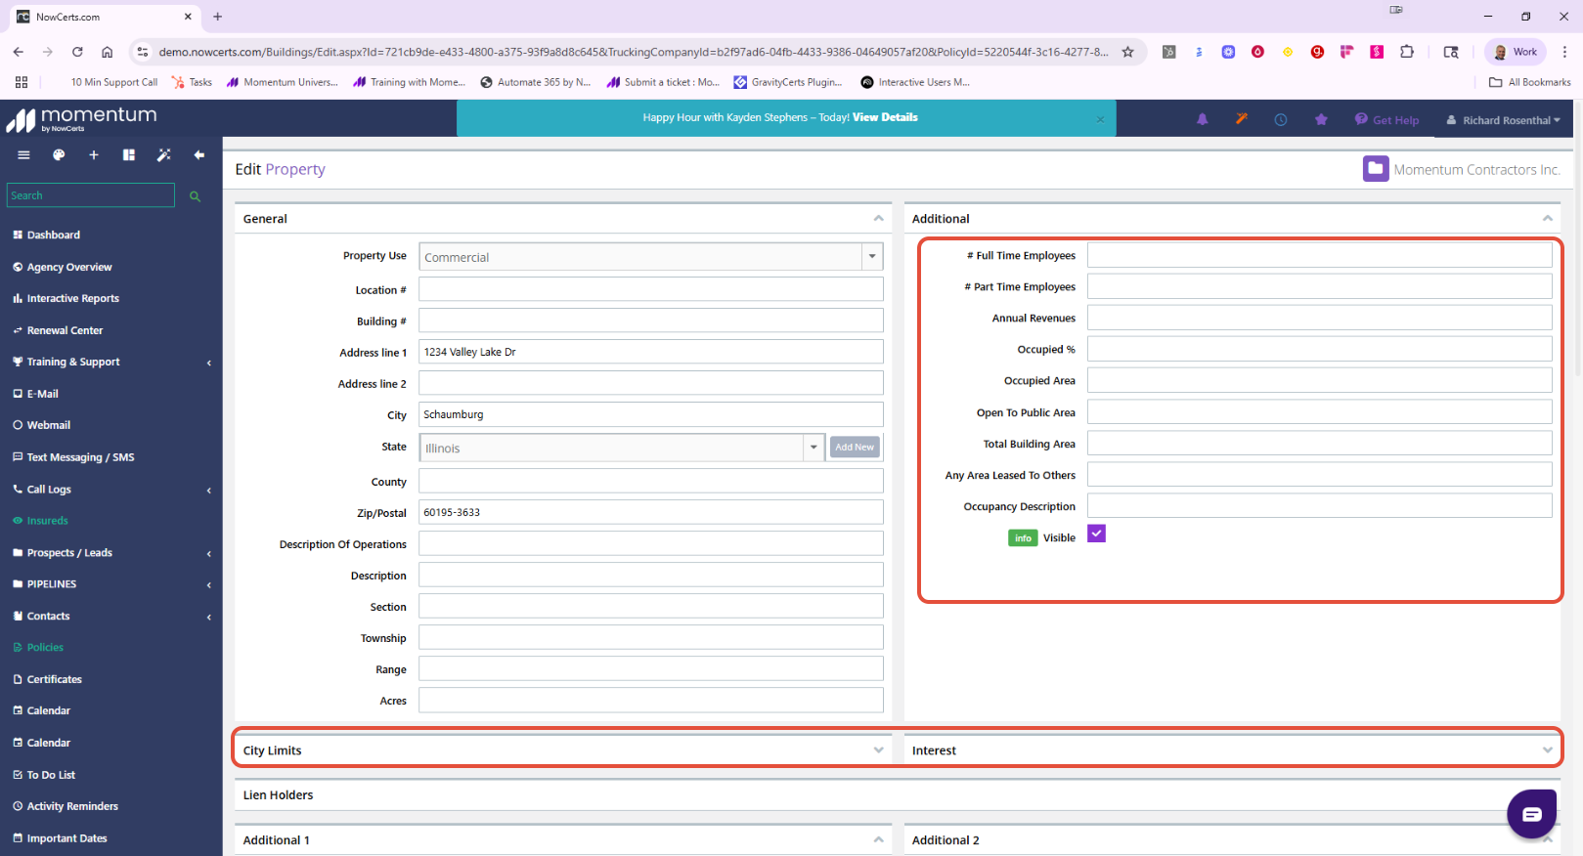1583x856 pixels.
Task: Open the hamburger menu in the sidebar toolbar
Action: (x=23, y=155)
